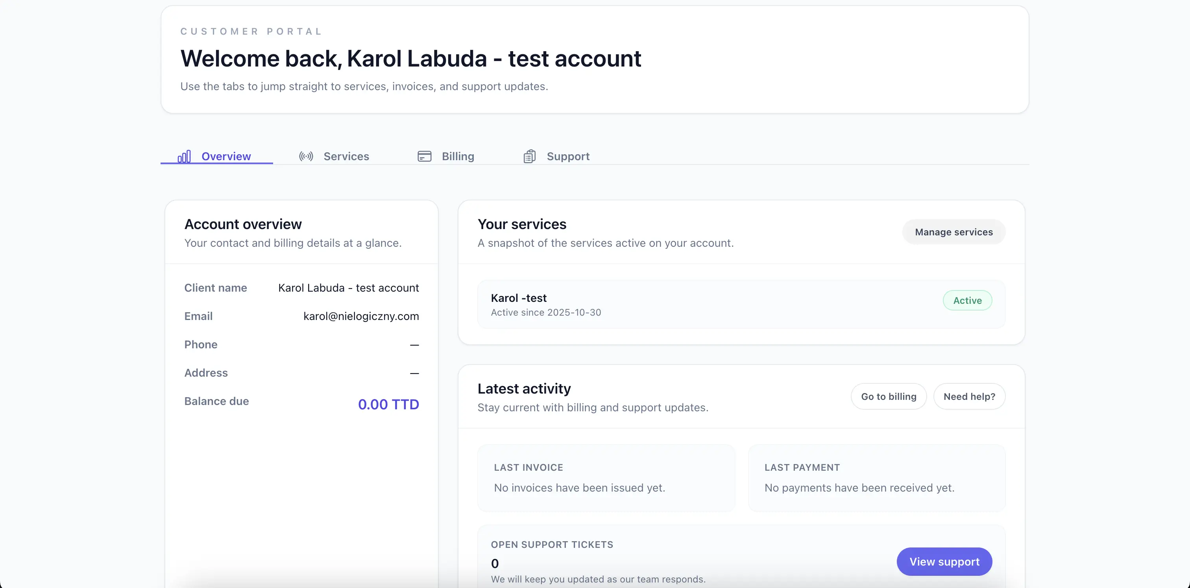
Task: Click the bar chart icon beside Overview
Action: click(x=184, y=156)
